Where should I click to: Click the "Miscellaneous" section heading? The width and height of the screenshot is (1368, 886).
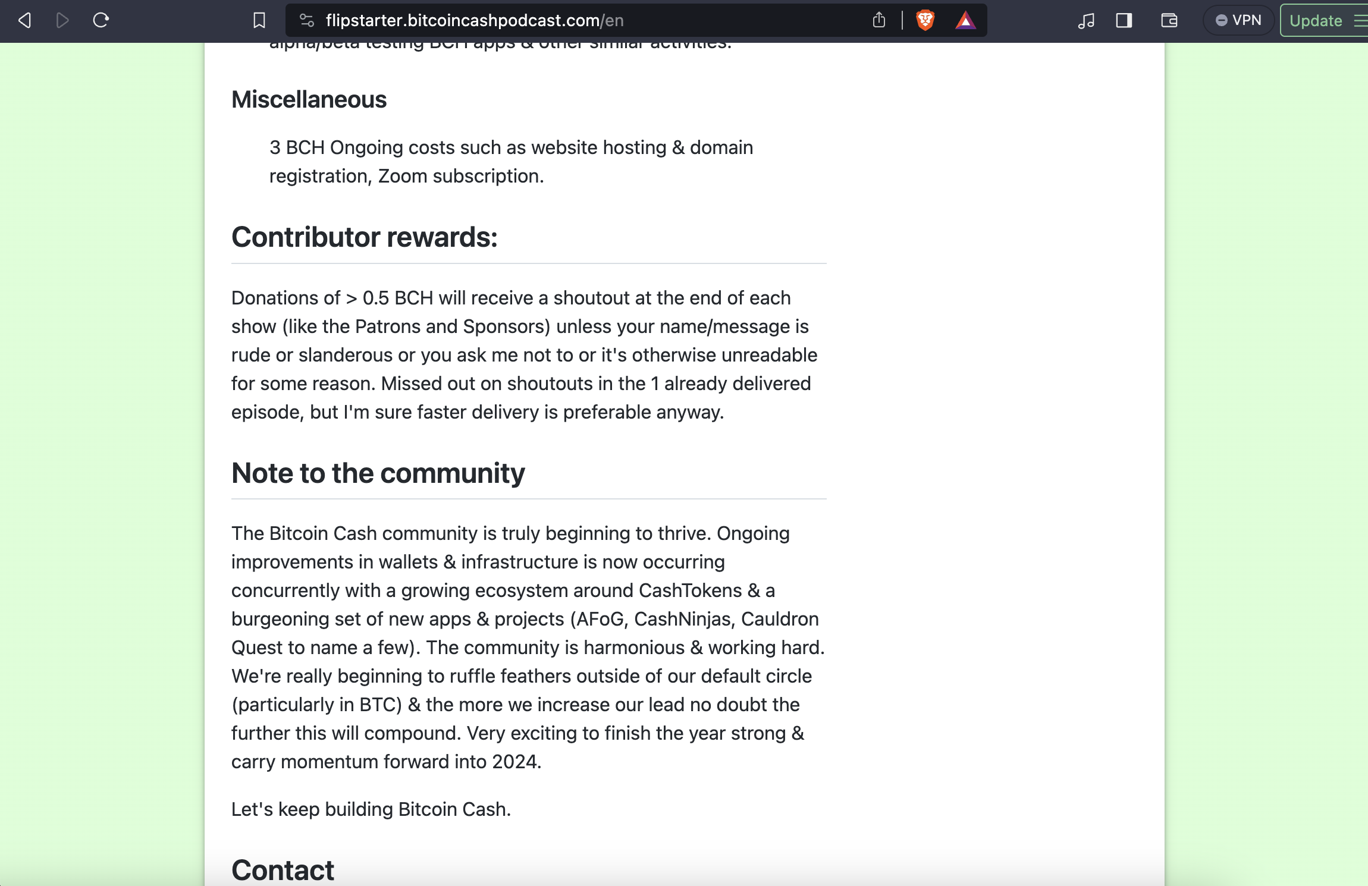tap(309, 99)
